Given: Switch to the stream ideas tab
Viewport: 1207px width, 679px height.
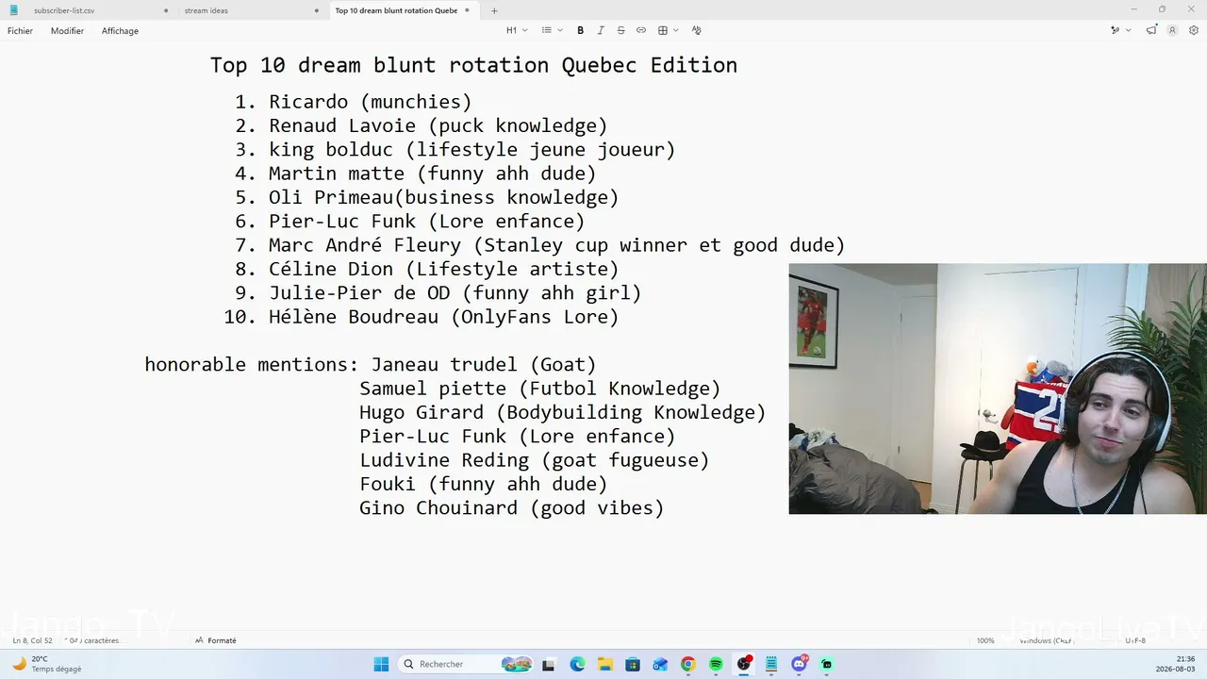Looking at the screenshot, I should (251, 10).
